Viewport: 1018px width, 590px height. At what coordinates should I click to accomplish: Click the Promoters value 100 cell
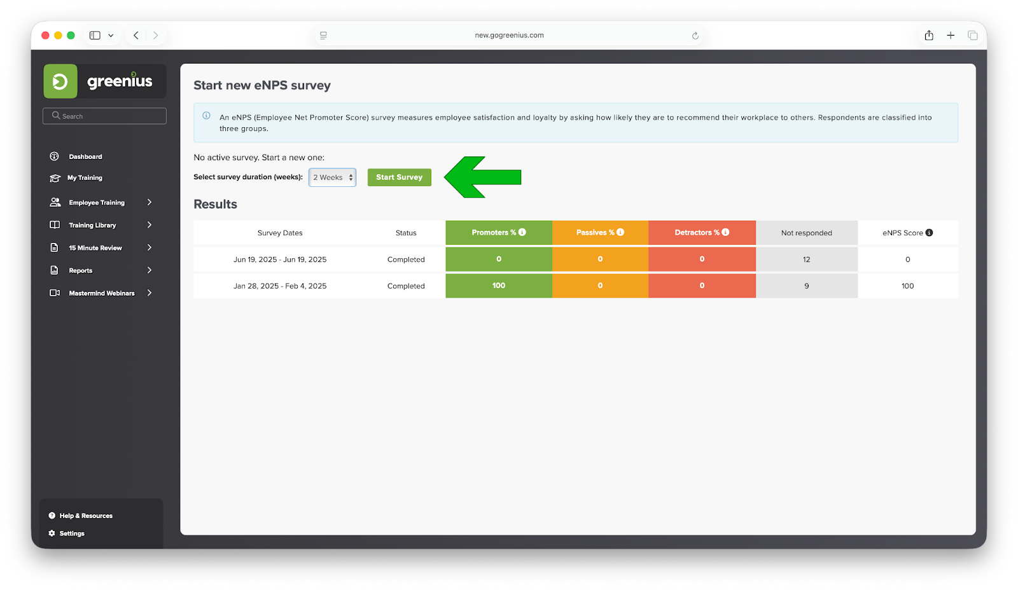click(499, 285)
